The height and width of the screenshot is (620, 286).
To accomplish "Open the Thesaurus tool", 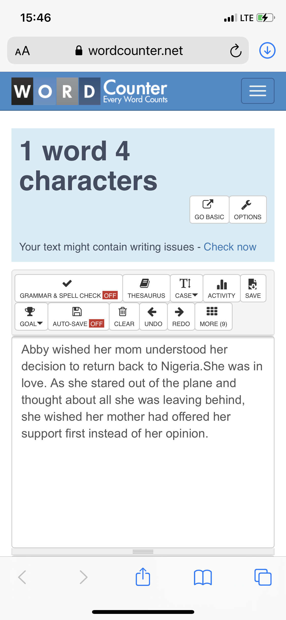I will (146, 288).
